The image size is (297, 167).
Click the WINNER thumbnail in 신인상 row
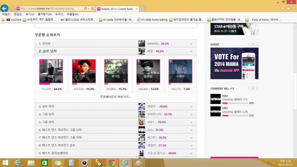click(142, 43)
